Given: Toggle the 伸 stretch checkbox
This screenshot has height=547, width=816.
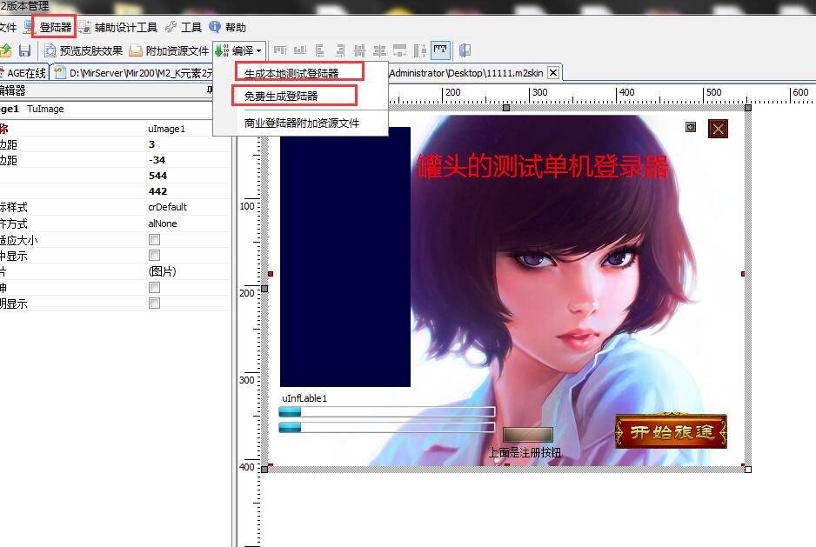Looking at the screenshot, I should pyautogui.click(x=155, y=287).
